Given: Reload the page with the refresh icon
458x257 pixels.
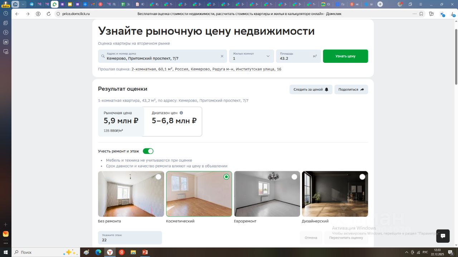Looking at the screenshot, I should 49,14.
